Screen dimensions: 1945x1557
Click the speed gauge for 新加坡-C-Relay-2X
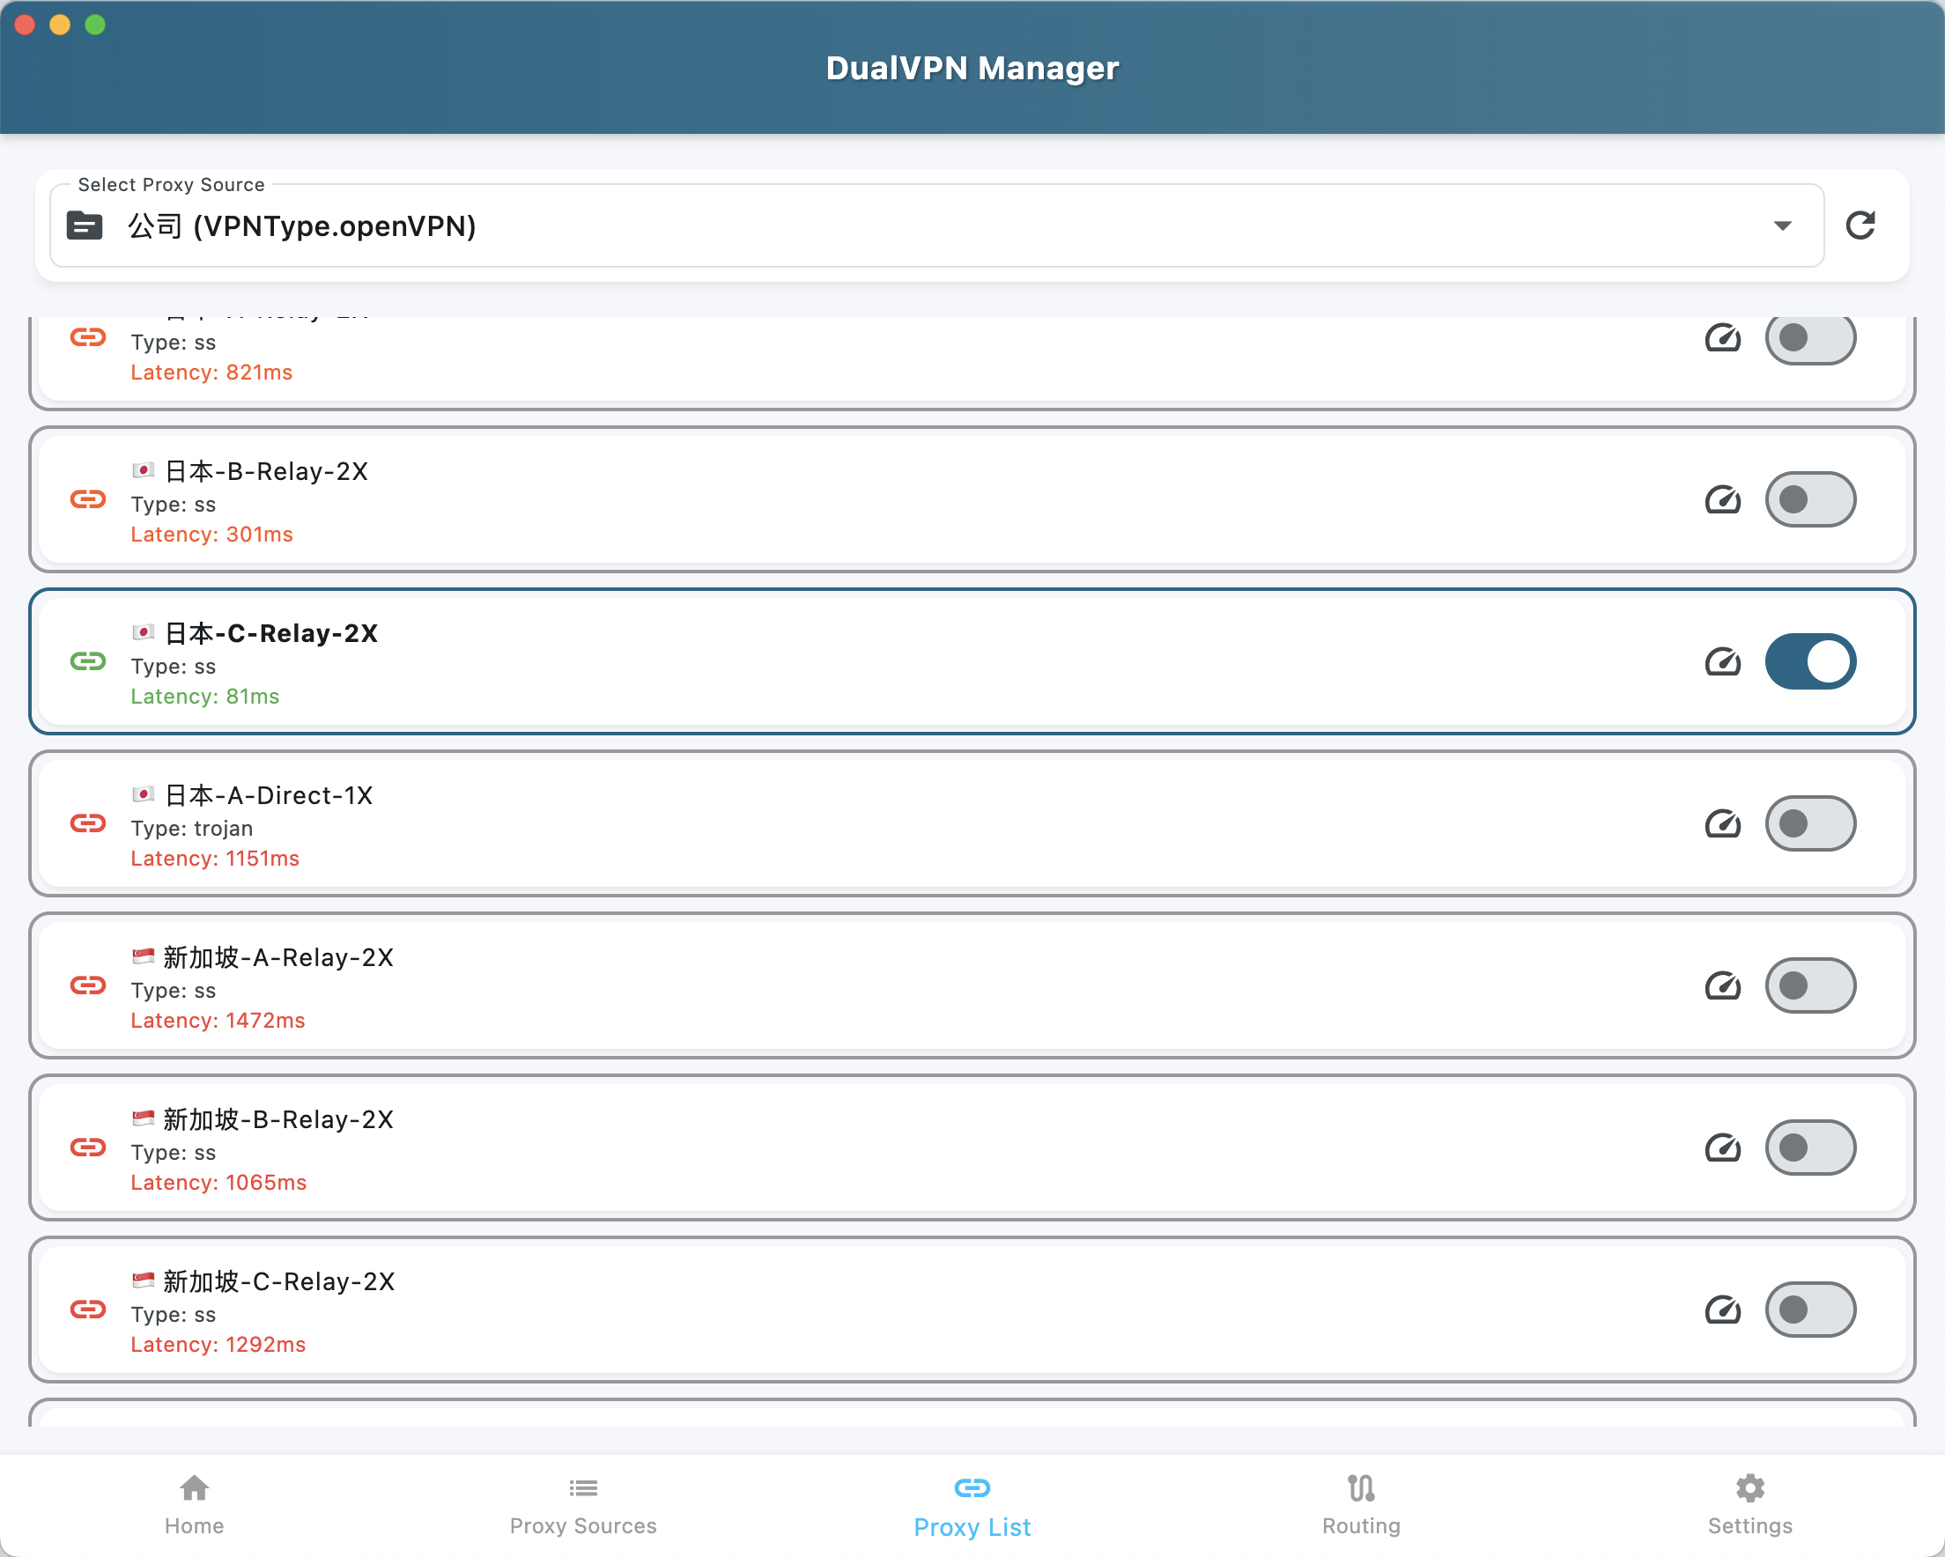tap(1722, 1310)
